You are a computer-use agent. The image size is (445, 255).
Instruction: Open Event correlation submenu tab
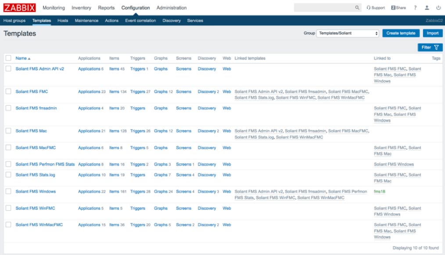pyautogui.click(x=140, y=21)
